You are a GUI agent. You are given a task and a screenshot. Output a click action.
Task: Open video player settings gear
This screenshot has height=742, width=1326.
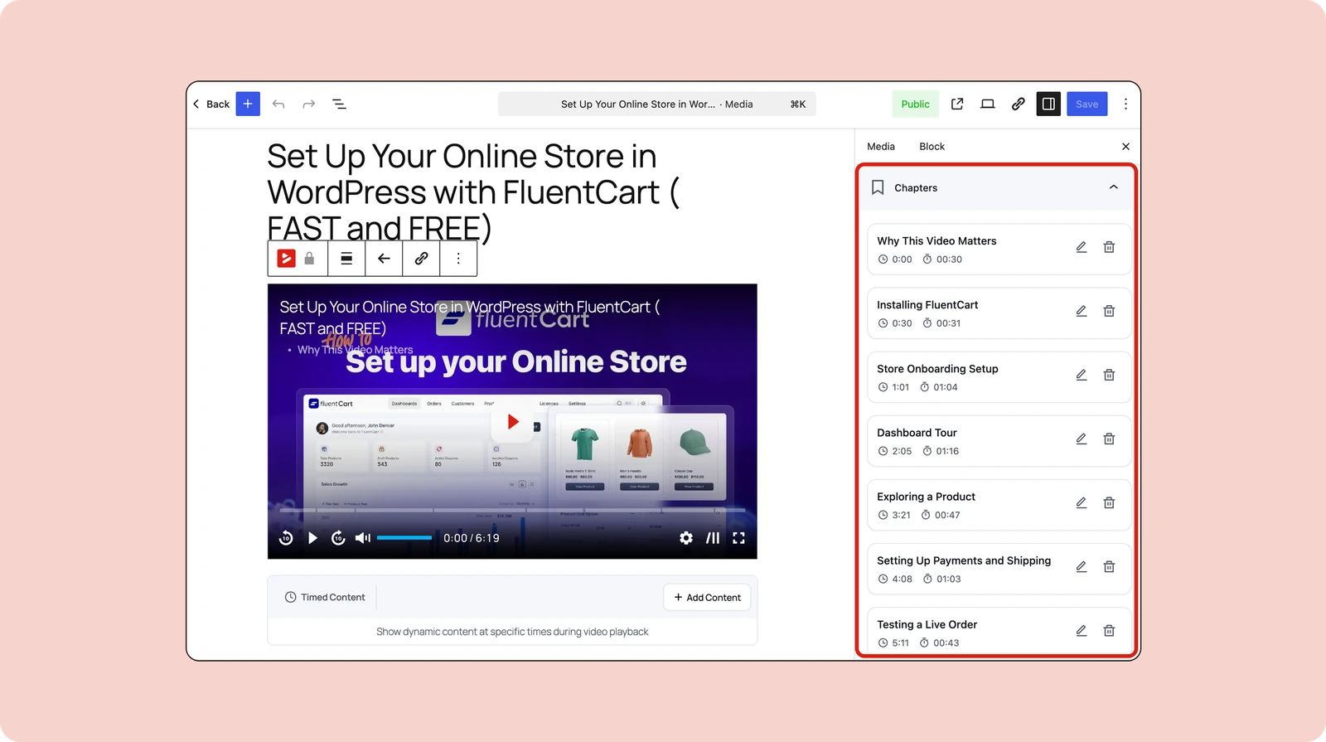tap(686, 538)
